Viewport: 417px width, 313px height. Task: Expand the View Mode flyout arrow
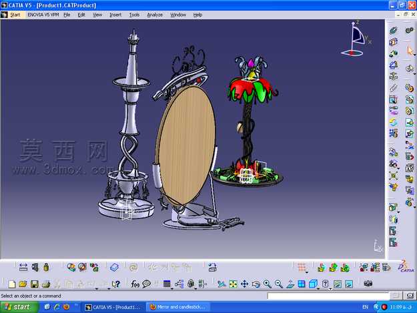(330, 288)
